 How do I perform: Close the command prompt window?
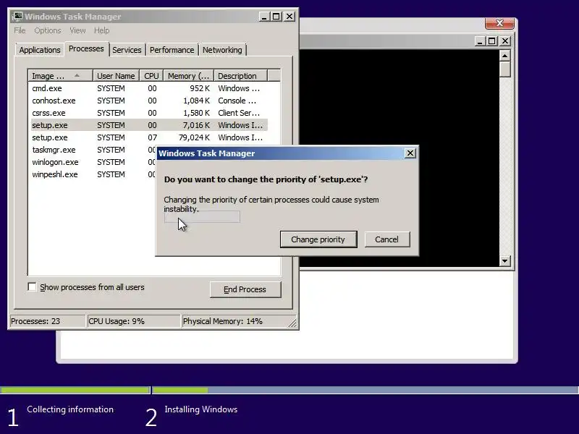click(x=504, y=41)
